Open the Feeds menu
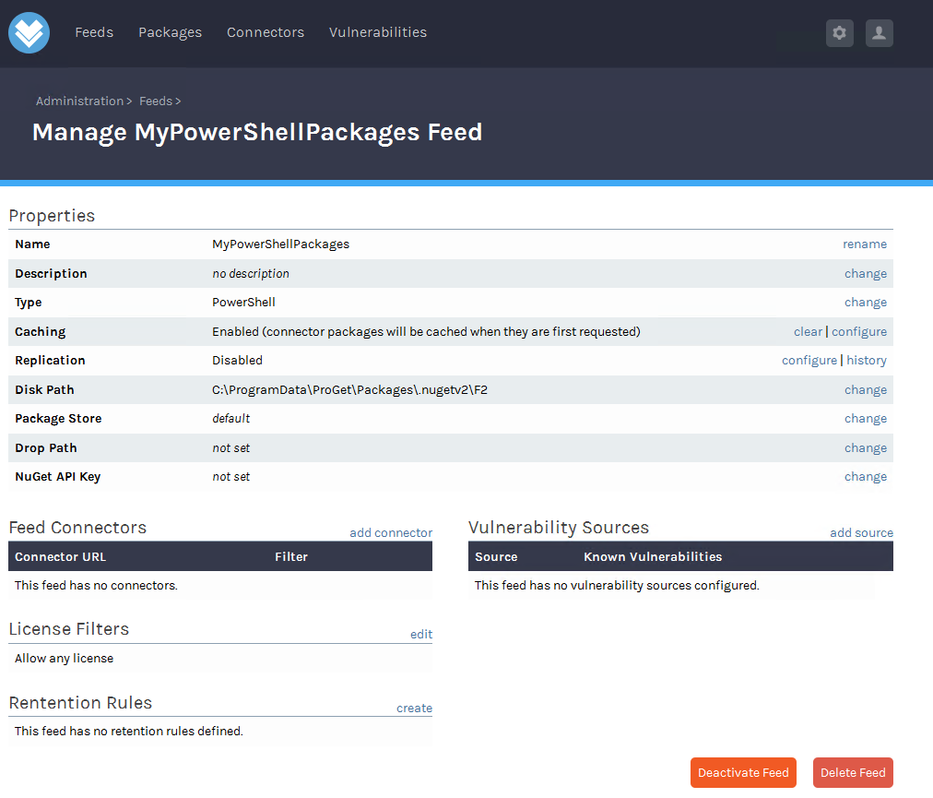This screenshot has width=933, height=798. [94, 32]
